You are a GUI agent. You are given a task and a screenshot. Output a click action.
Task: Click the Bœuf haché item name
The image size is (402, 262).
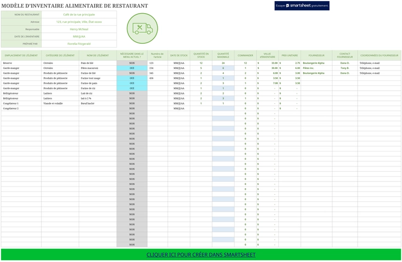coord(98,103)
